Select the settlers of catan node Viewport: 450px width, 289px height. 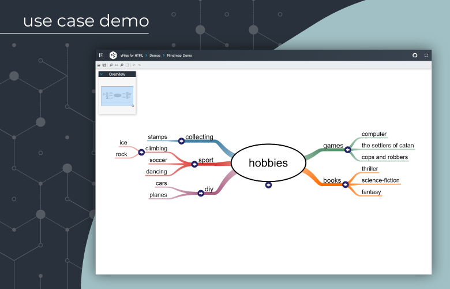[x=388, y=146]
